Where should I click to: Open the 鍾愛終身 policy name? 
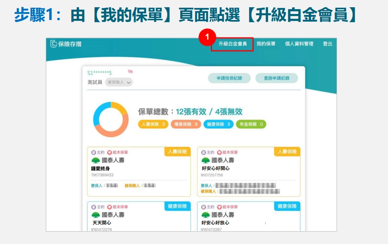point(100,168)
